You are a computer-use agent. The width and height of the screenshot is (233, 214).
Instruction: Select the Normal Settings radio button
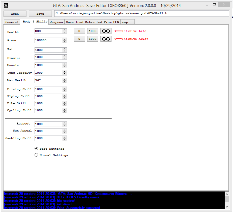[x=36, y=155]
